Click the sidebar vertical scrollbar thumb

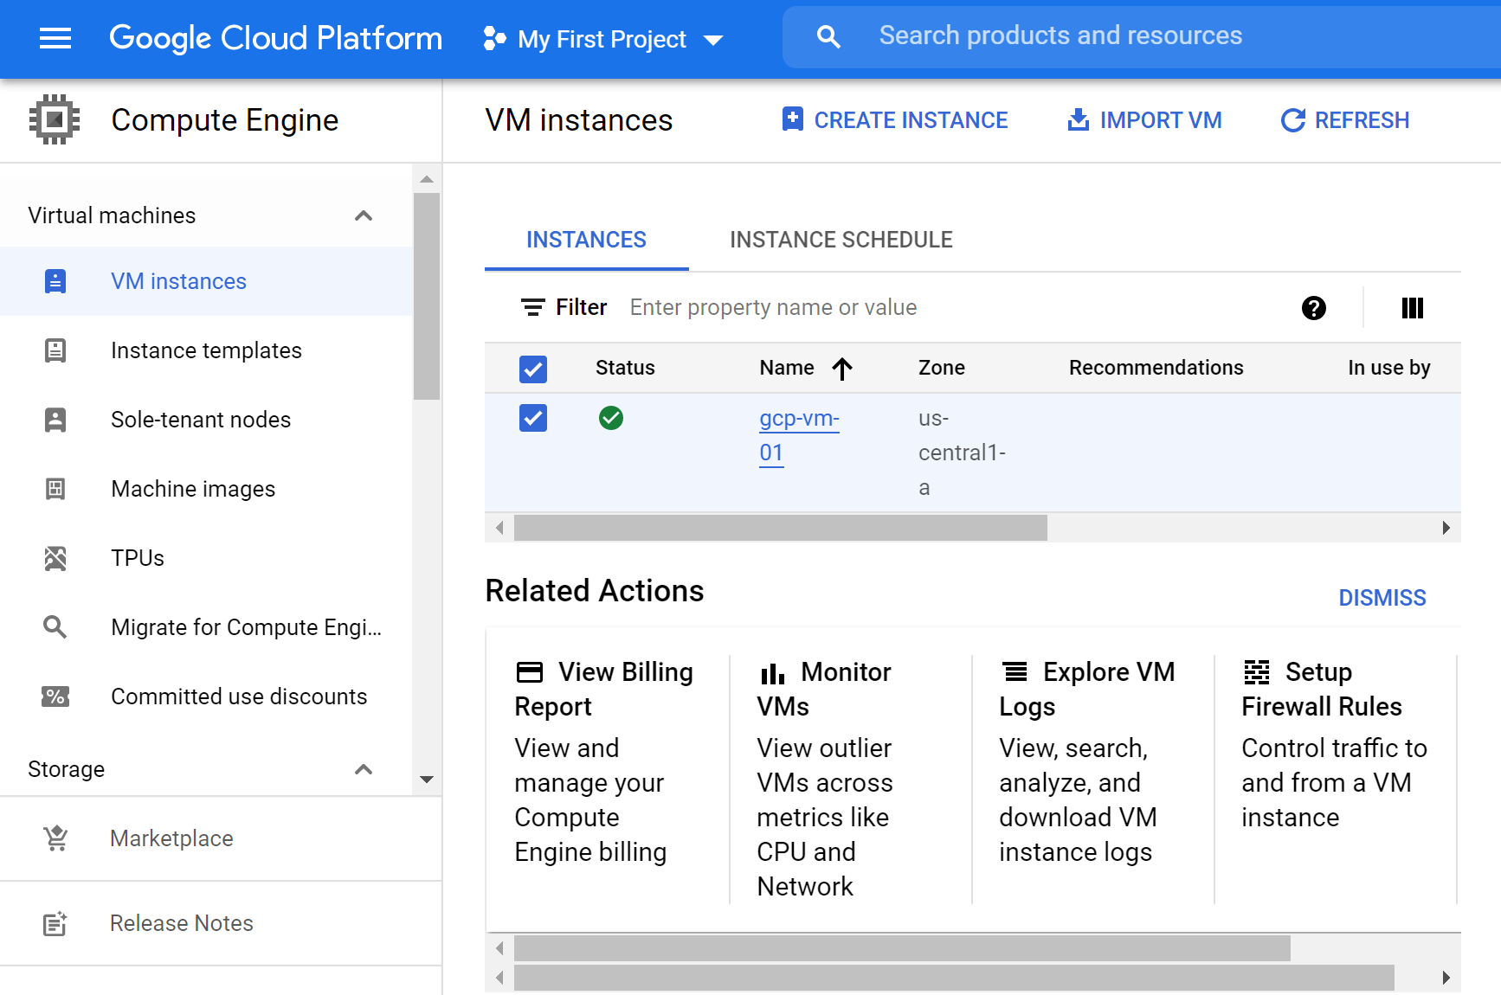tap(427, 296)
